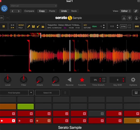Image resolution: width=140 pixels, height=130 pixels.
Task: Open the Options gear icon
Action: click(133, 80)
